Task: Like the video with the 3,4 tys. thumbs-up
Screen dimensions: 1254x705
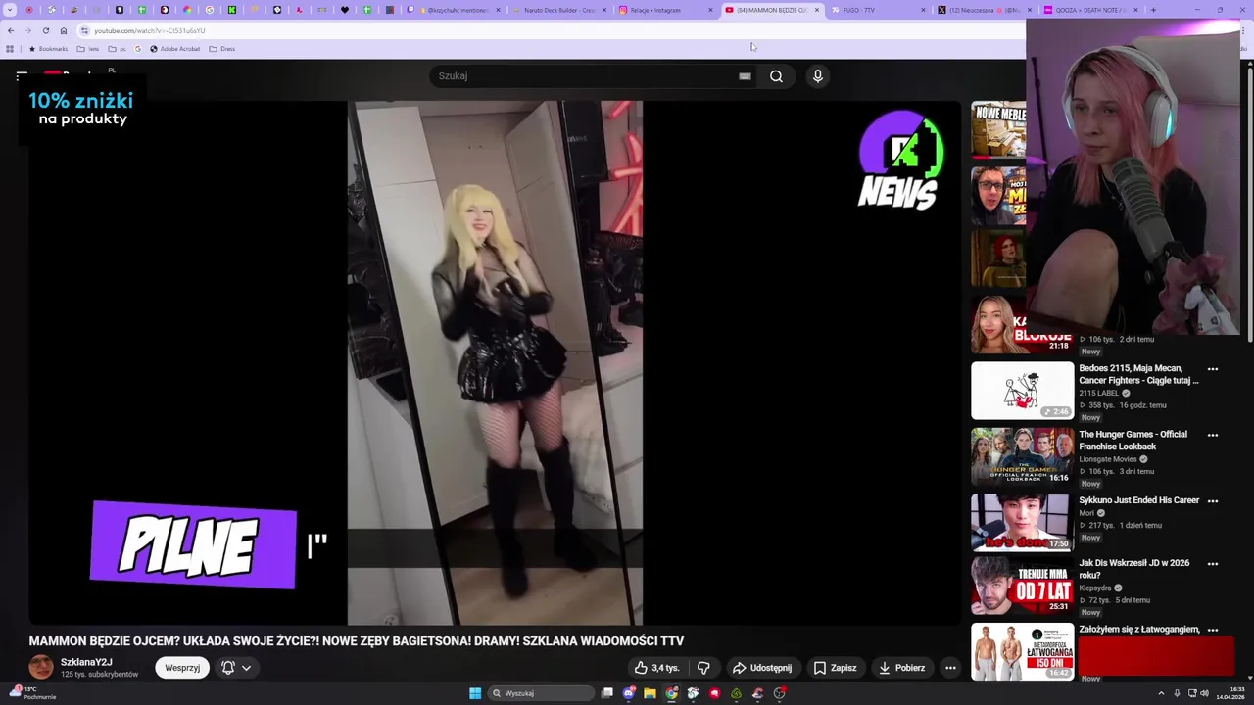Action: [x=656, y=668]
